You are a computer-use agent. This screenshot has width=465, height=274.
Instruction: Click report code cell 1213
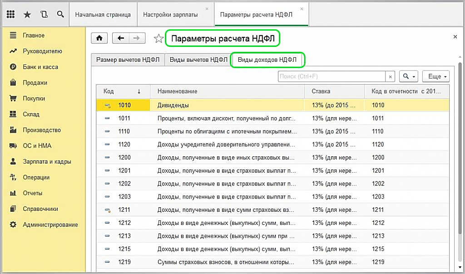pos(406,236)
